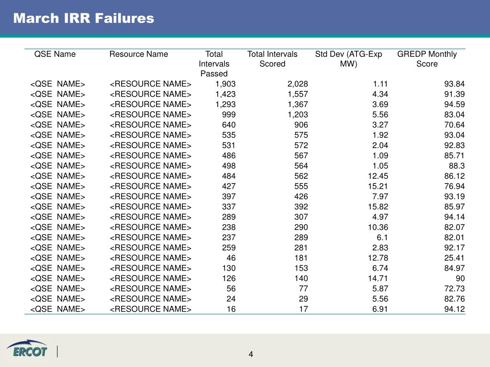Image resolution: width=490 pixels, height=367 pixels.
Task: Select the GREDP score 94.59
Action: [455, 105]
